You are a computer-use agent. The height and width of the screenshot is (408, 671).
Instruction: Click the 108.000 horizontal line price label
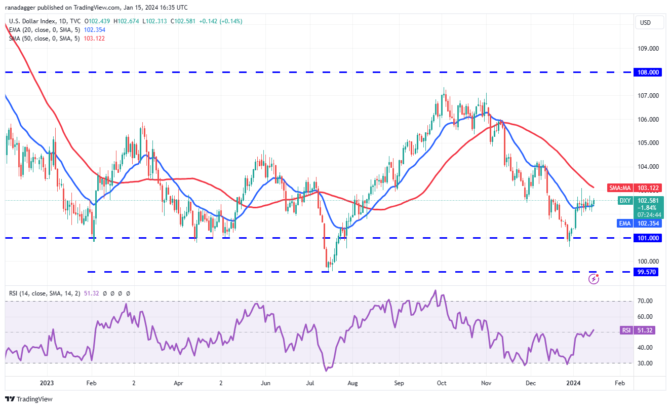(x=649, y=72)
